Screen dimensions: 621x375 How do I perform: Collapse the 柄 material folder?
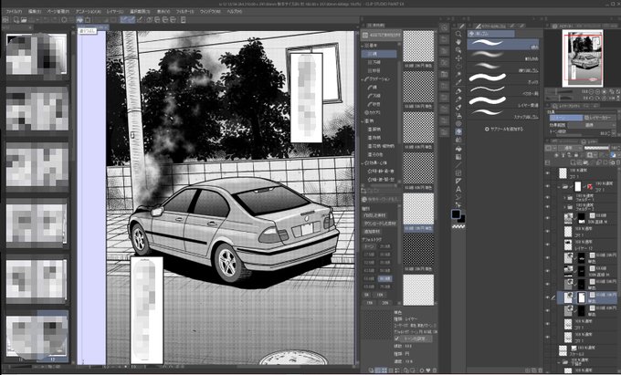click(363, 121)
